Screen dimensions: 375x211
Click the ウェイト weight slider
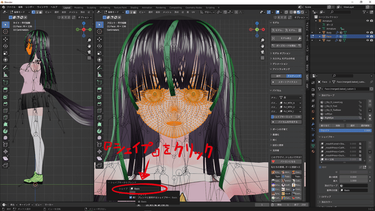345,130
